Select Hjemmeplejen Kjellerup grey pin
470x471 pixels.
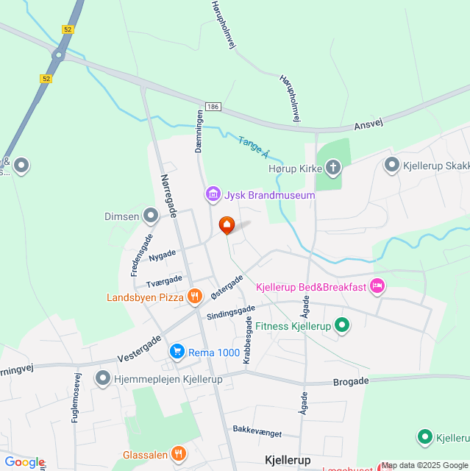[103, 378]
